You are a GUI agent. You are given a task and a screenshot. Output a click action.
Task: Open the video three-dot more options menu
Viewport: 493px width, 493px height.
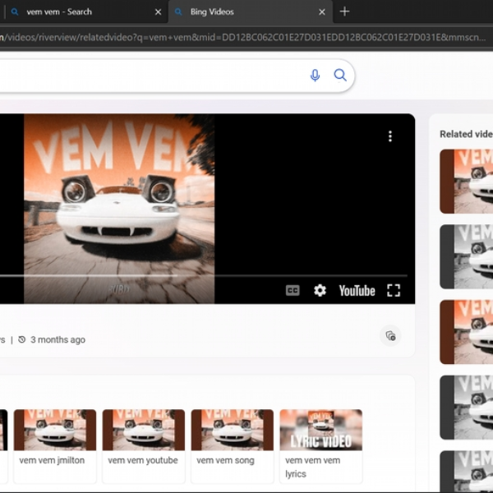pos(390,136)
